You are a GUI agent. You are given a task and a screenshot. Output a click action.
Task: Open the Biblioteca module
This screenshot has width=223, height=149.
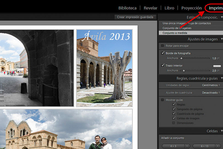[127, 8]
